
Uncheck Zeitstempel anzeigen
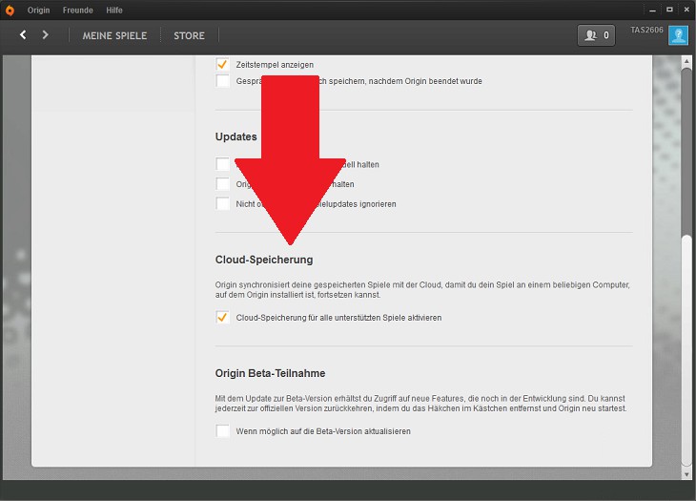coord(222,64)
